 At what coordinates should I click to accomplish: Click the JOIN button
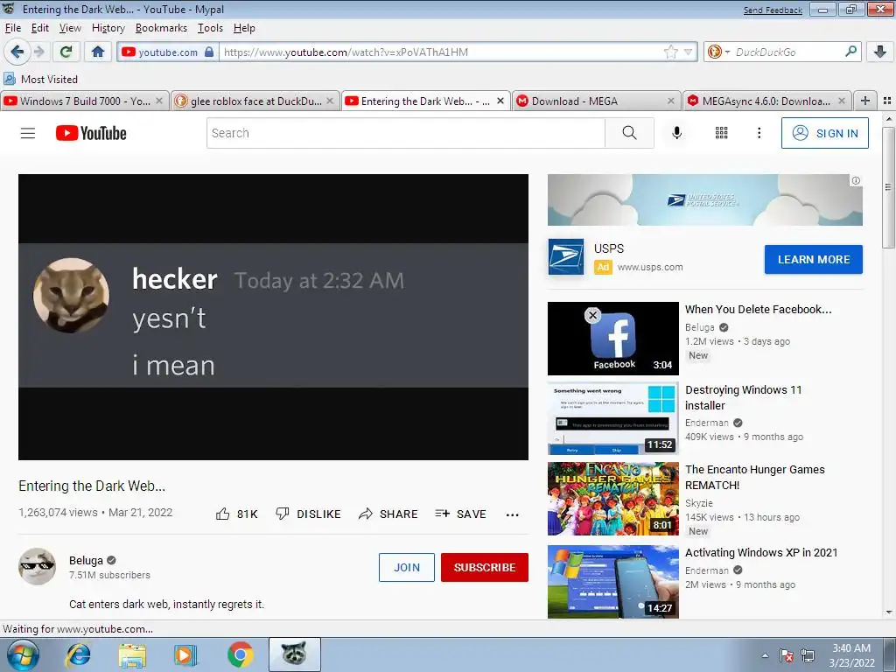[x=407, y=567]
